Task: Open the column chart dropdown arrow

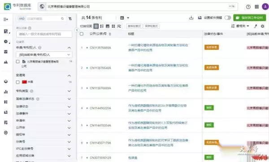Action: pyautogui.click(x=128, y=17)
